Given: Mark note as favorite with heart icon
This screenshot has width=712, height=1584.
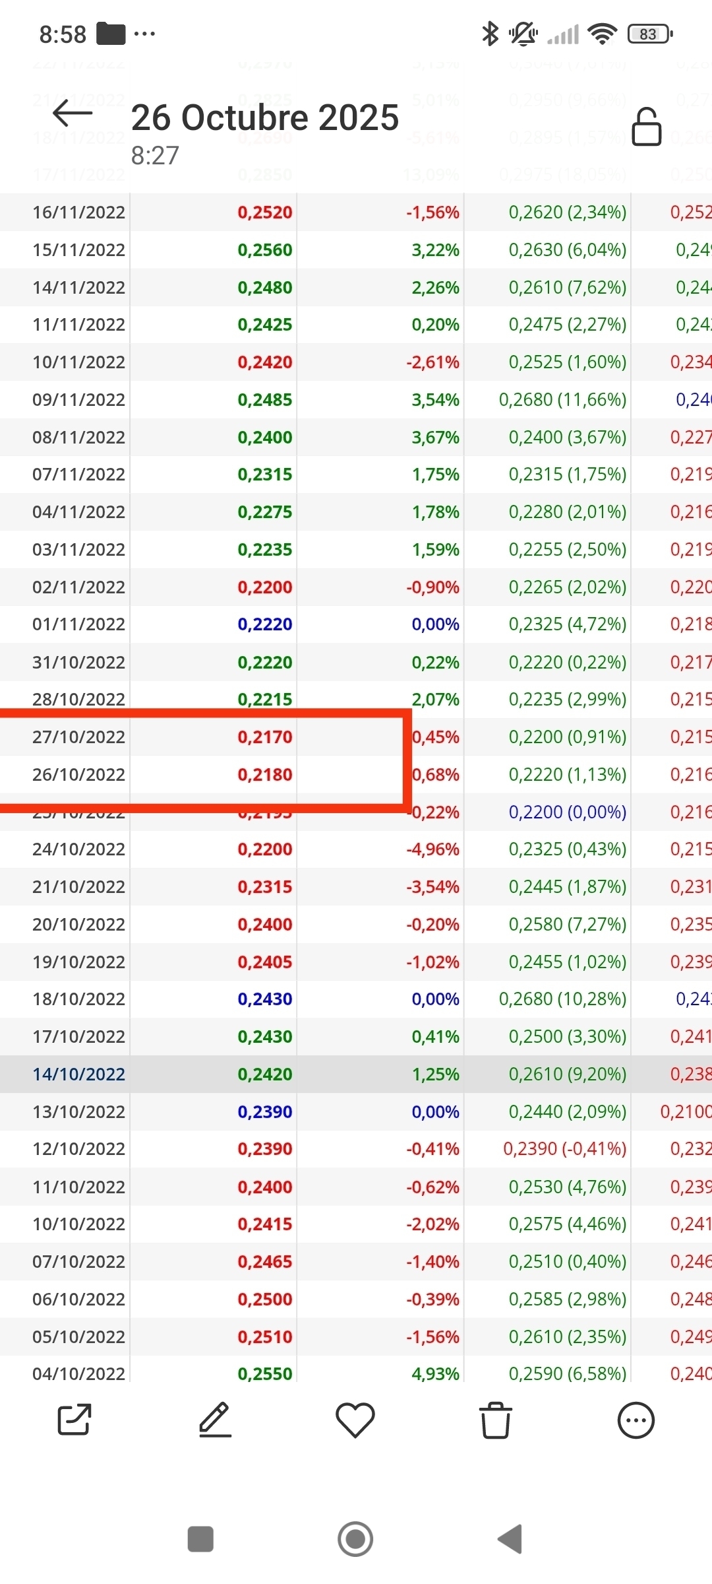Looking at the screenshot, I should coord(355,1420).
